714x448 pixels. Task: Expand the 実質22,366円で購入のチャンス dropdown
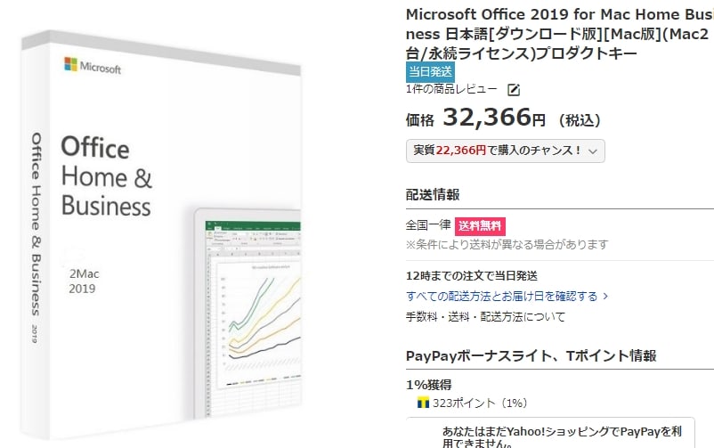pyautogui.click(x=505, y=151)
